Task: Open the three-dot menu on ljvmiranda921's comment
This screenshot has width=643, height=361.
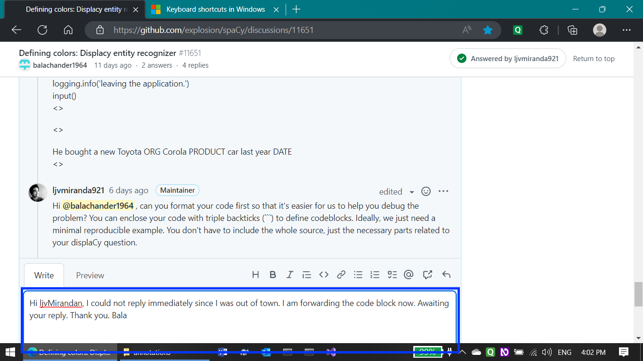Action: [x=443, y=191]
